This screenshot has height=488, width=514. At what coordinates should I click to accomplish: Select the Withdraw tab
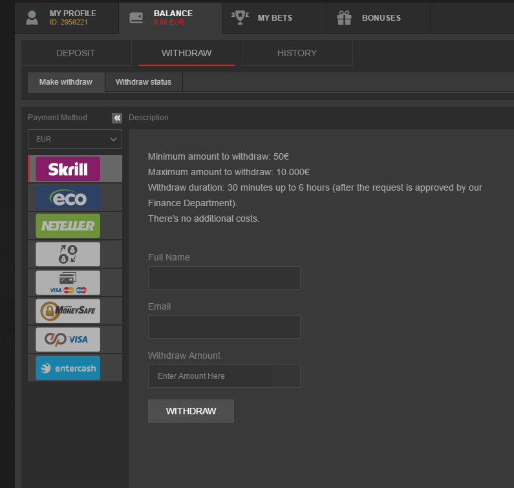[186, 53]
